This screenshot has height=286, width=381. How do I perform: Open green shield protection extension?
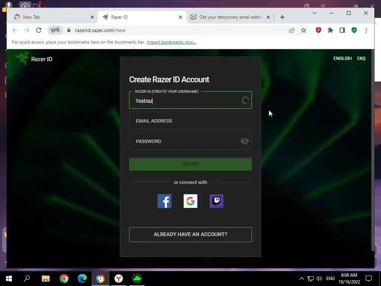[x=354, y=30]
